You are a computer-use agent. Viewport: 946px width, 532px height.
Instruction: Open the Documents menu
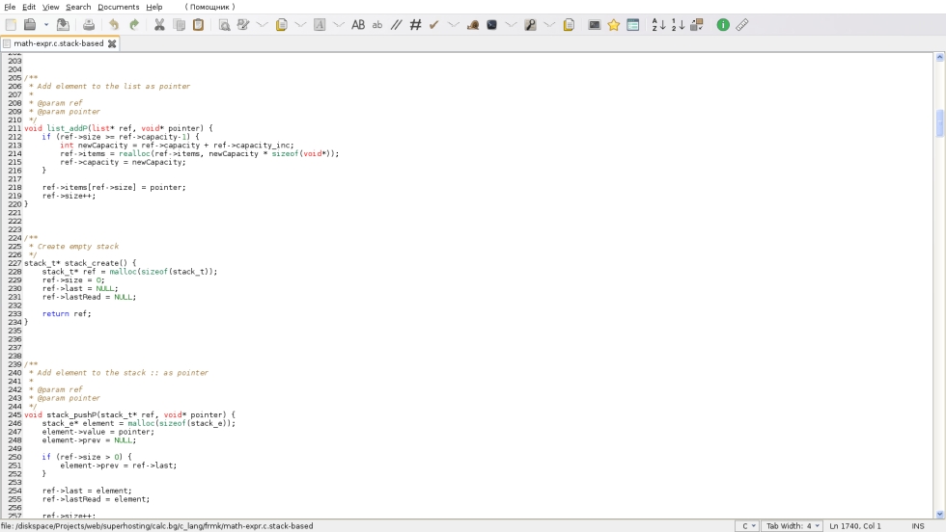click(x=118, y=7)
